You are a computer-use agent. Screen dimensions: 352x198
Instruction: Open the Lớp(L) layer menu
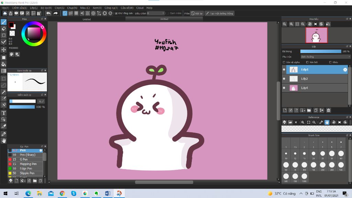tap(34, 8)
